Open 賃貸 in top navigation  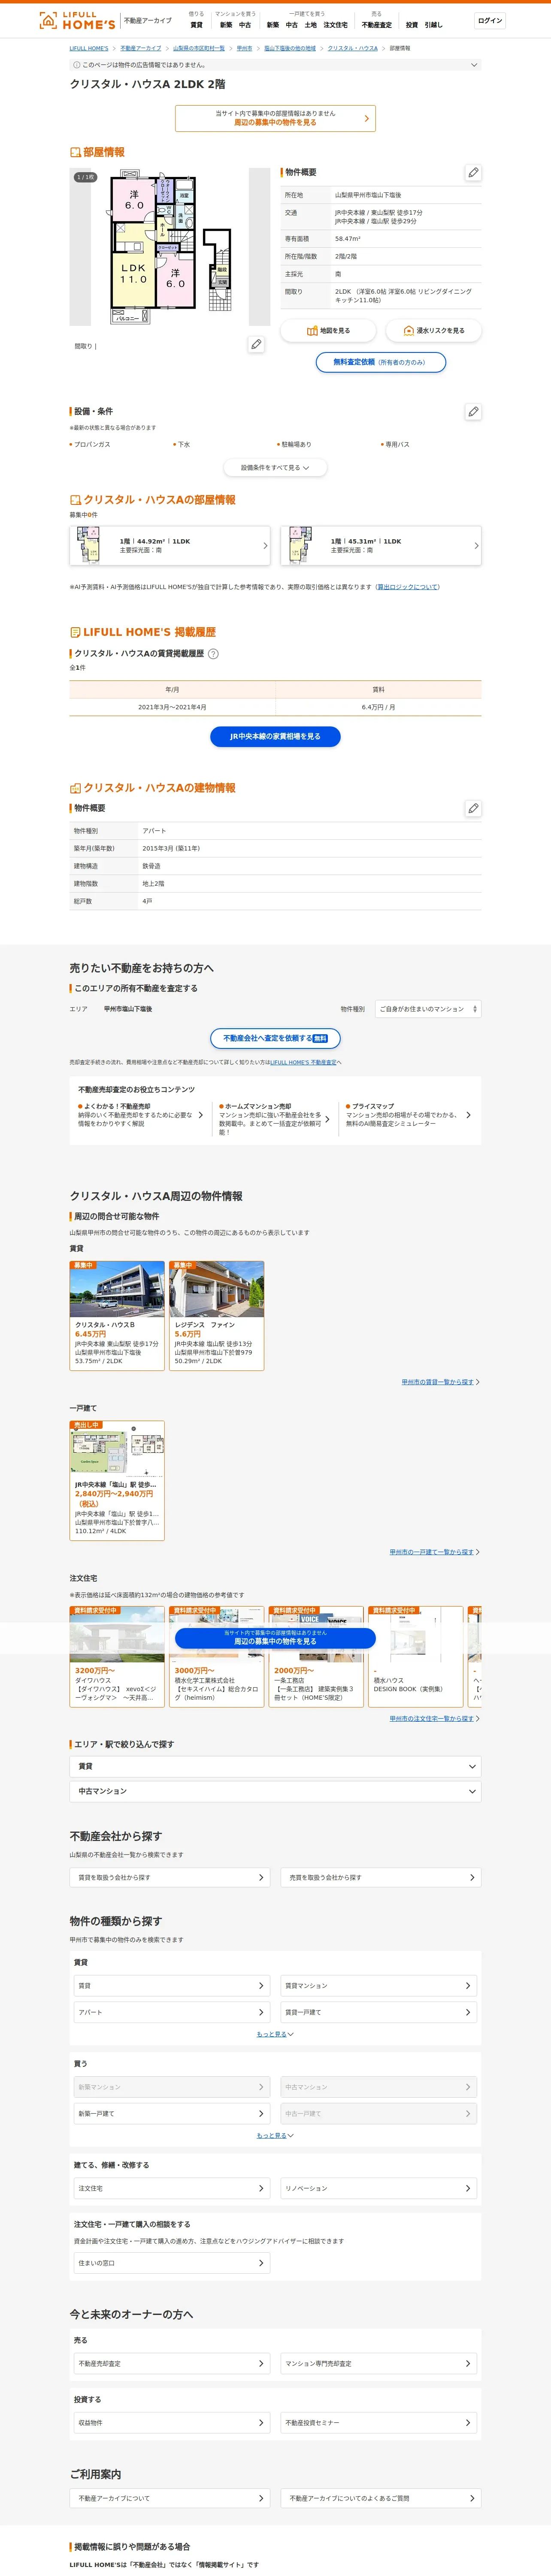point(196,25)
